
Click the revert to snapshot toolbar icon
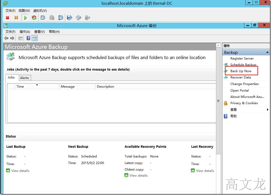52,18
